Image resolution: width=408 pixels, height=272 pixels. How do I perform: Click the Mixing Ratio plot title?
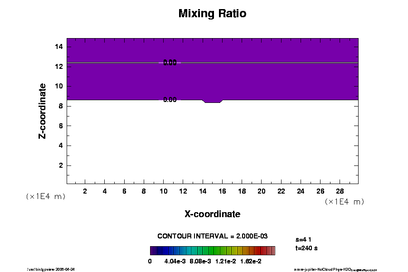pyautogui.click(x=212, y=14)
